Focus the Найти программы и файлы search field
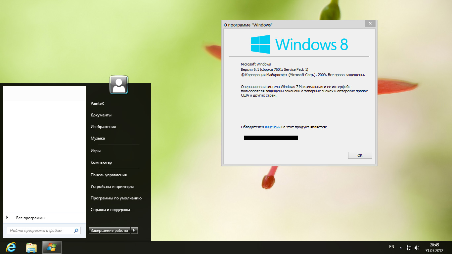Viewport: 452px width, 254px height. pyautogui.click(x=44, y=231)
